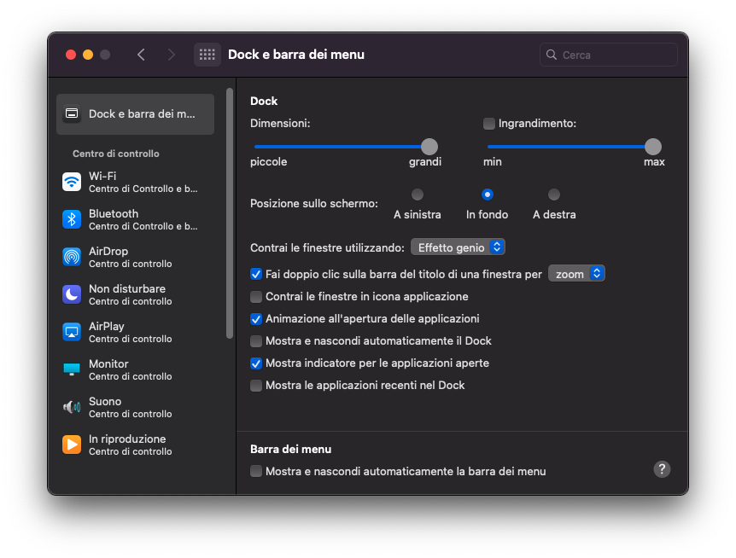
Task: Enable Mostra le applicazioni recenti nel Dock
Action: [x=256, y=386]
